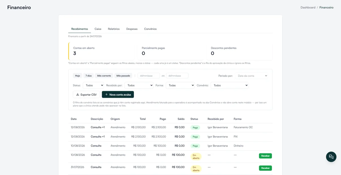Click the end date field after 'até'
The image size is (341, 175).
[177, 76]
